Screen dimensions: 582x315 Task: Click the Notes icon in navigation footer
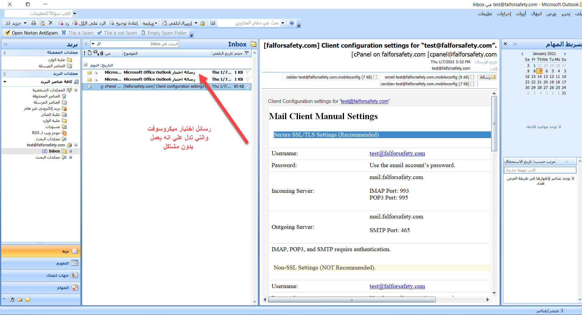(x=28, y=299)
